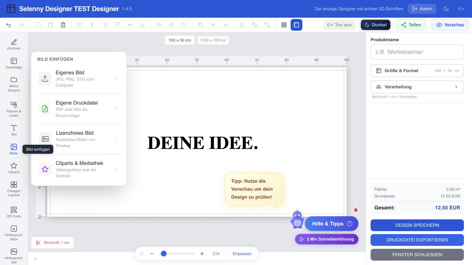The image size is (472, 265).
Task: Open Meine Designs folder
Action: [14, 84]
